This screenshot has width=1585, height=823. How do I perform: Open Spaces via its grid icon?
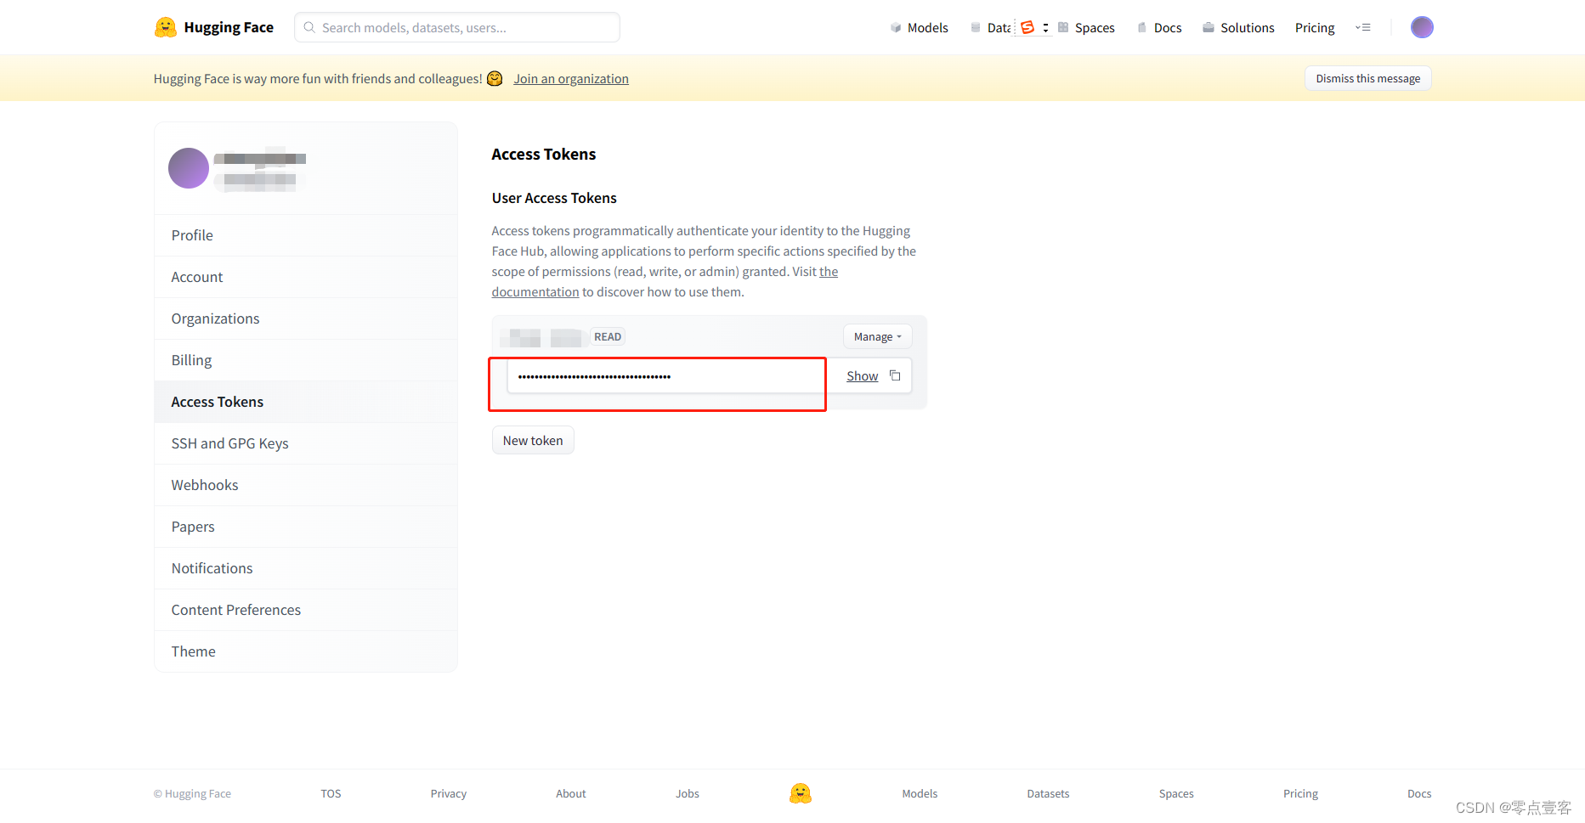(x=1063, y=27)
